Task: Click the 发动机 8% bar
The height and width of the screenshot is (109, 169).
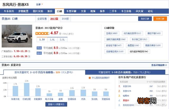Action: (95, 94)
